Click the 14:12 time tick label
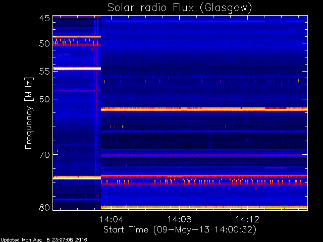The image size is (323, 242). pos(247,219)
